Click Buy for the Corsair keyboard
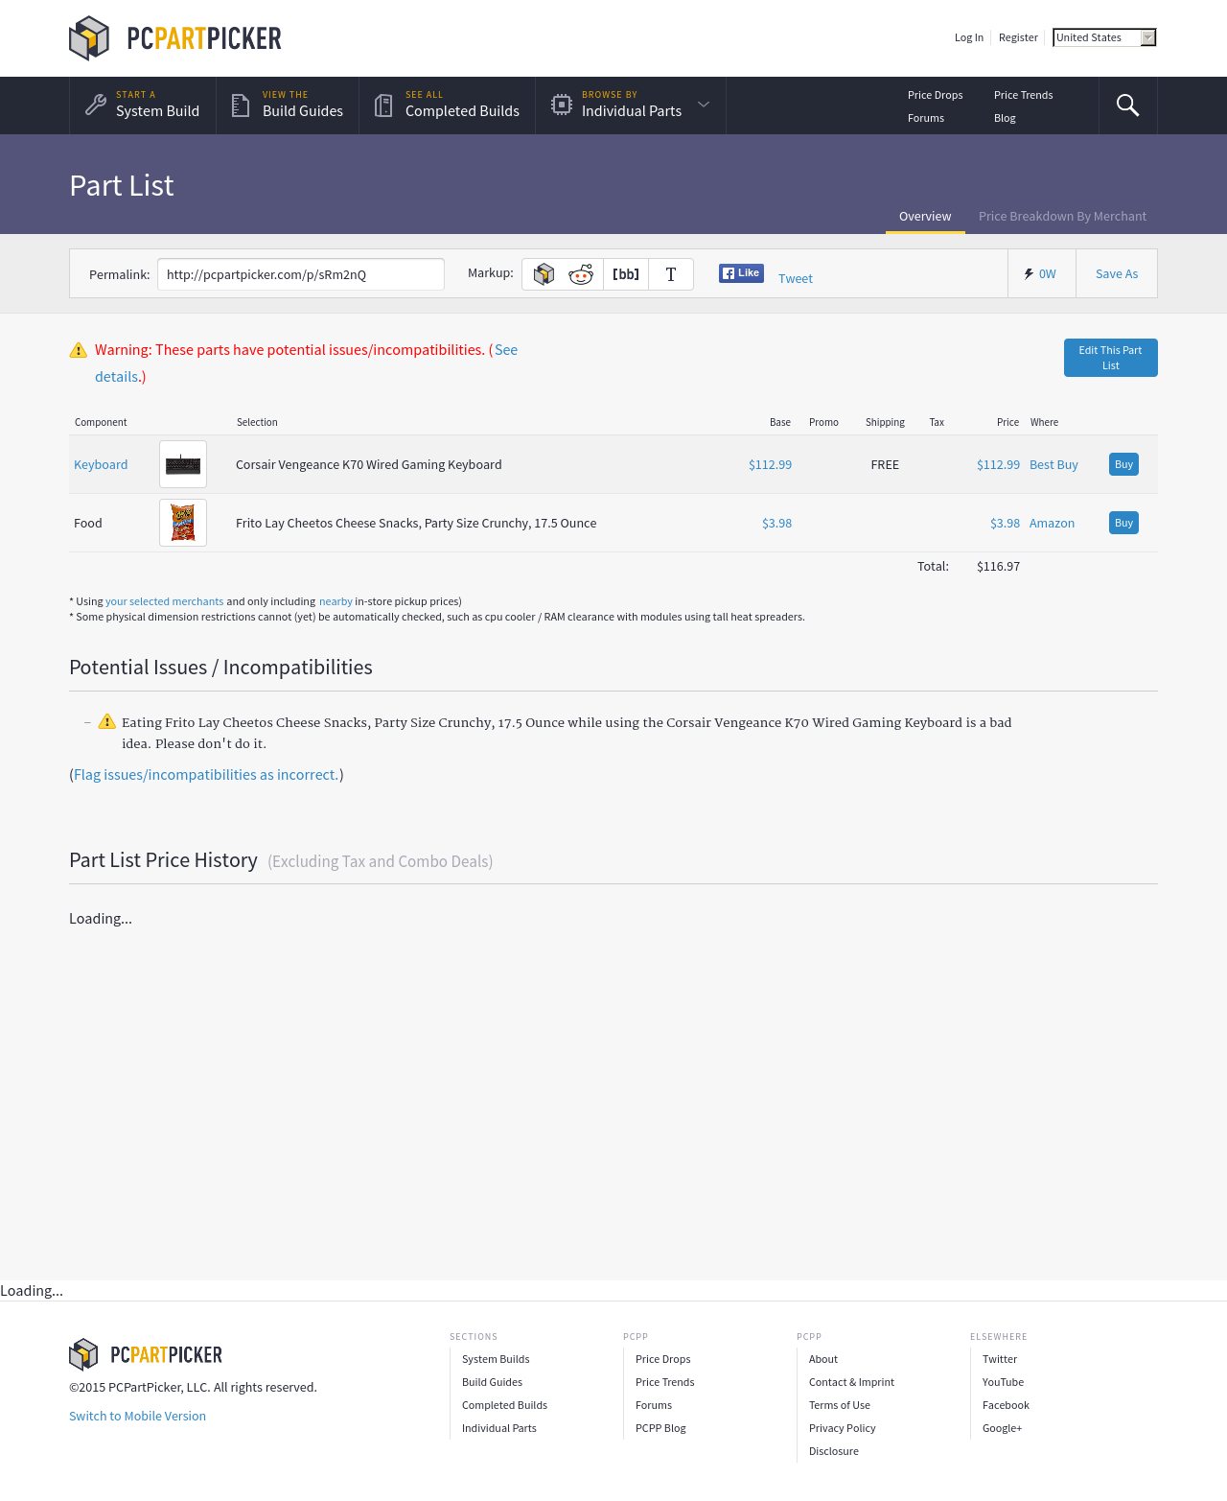The width and height of the screenshot is (1227, 1501). pos(1123,464)
